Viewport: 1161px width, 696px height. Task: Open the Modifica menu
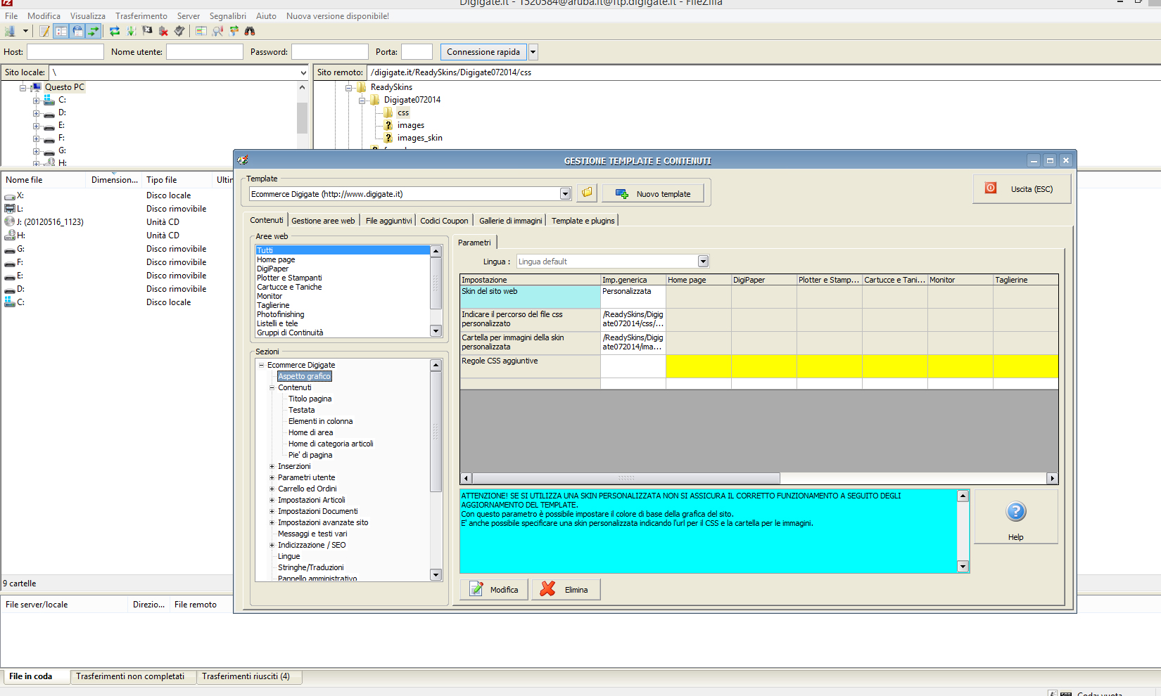(44, 15)
